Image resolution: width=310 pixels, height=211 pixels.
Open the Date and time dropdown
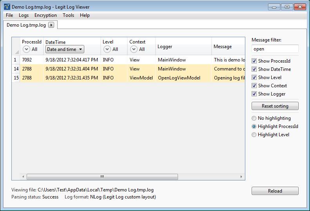[65, 49]
